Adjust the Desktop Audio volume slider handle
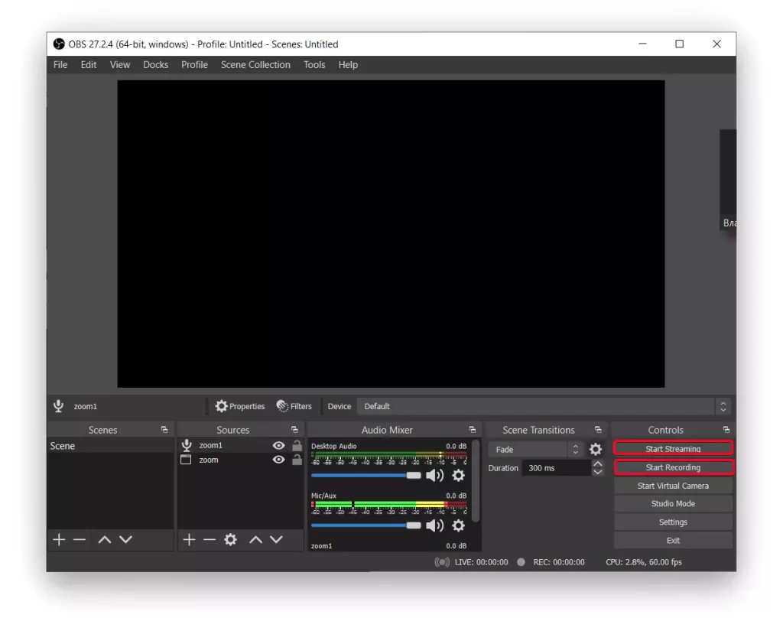Screen dimensions: 783x631 tap(414, 475)
